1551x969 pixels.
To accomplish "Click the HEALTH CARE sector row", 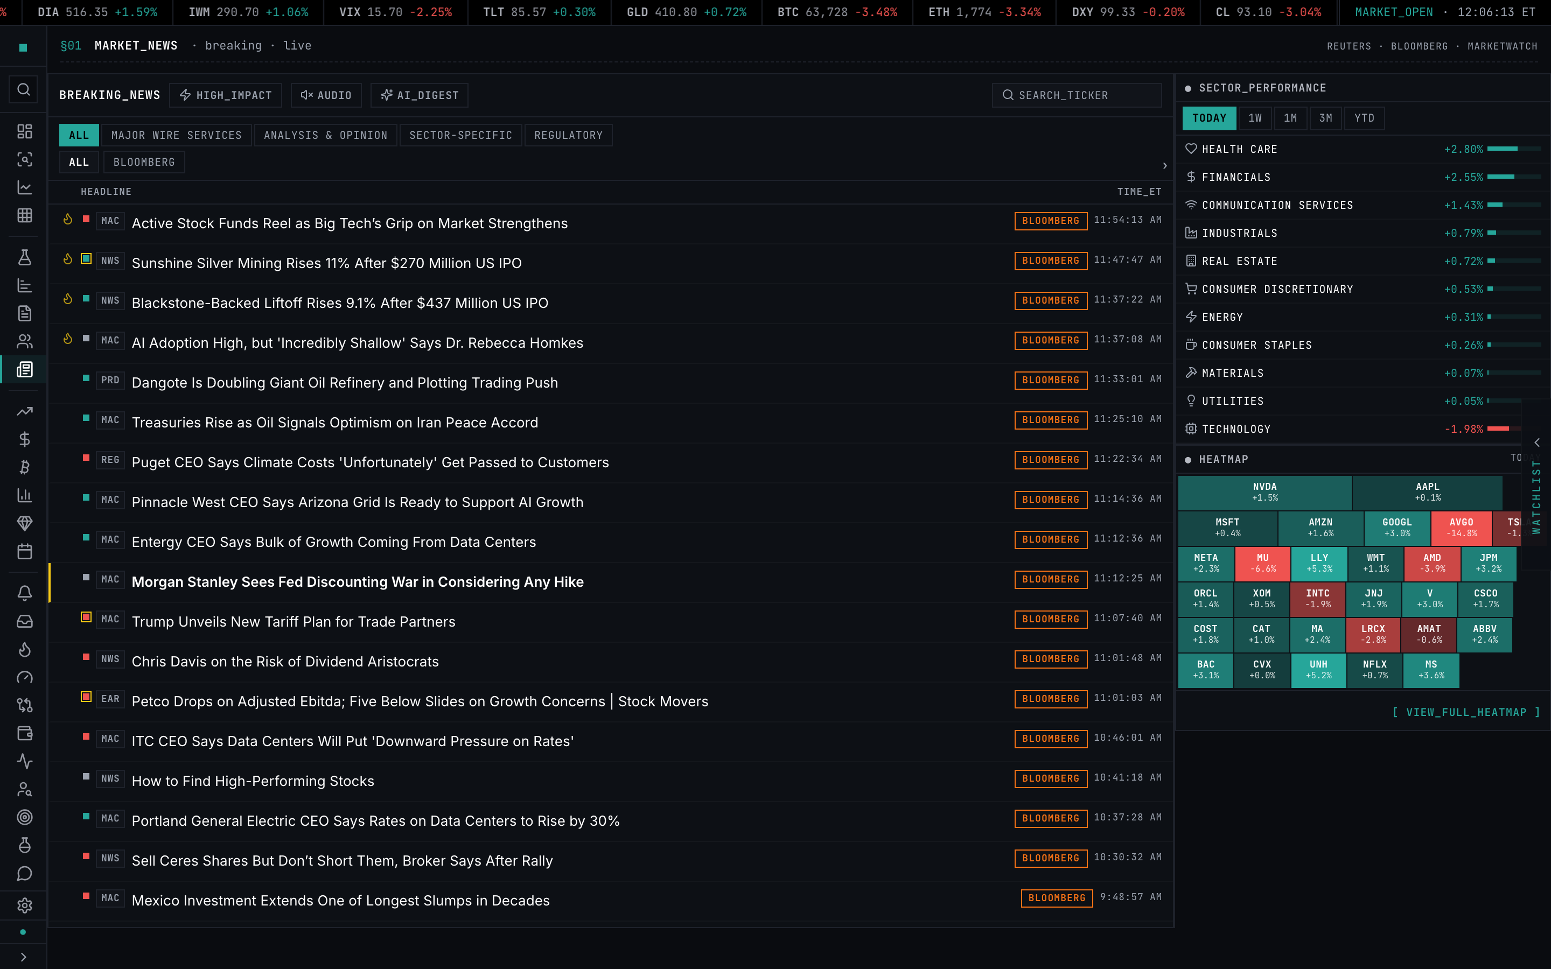I will [1363, 149].
